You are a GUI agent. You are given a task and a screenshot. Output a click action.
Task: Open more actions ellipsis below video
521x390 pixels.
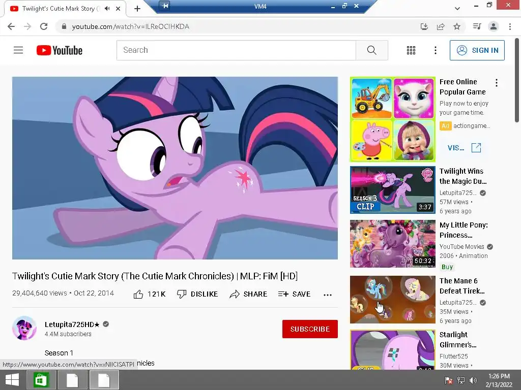[x=328, y=295]
